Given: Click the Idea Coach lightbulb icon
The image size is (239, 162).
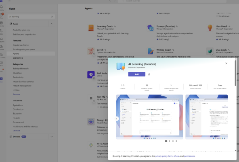Looking at the screenshot, I should pos(210,28).
